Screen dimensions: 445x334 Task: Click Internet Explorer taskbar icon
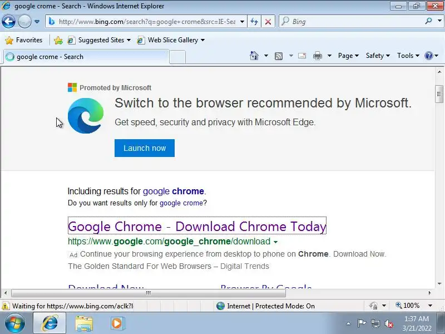[x=50, y=323]
